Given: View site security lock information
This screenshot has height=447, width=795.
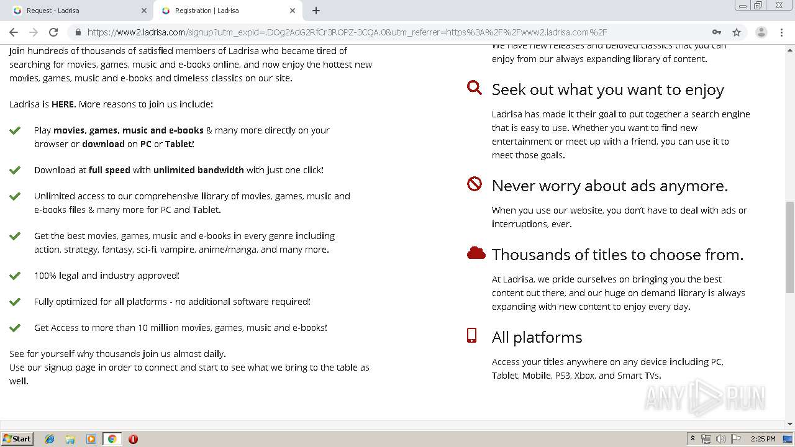Looking at the screenshot, I should [x=78, y=32].
